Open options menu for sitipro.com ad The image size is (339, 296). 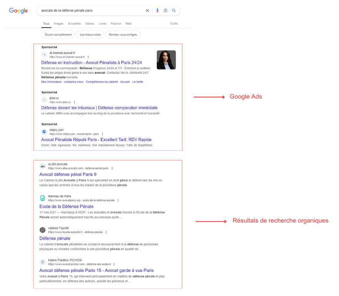pyautogui.click(x=102, y=134)
